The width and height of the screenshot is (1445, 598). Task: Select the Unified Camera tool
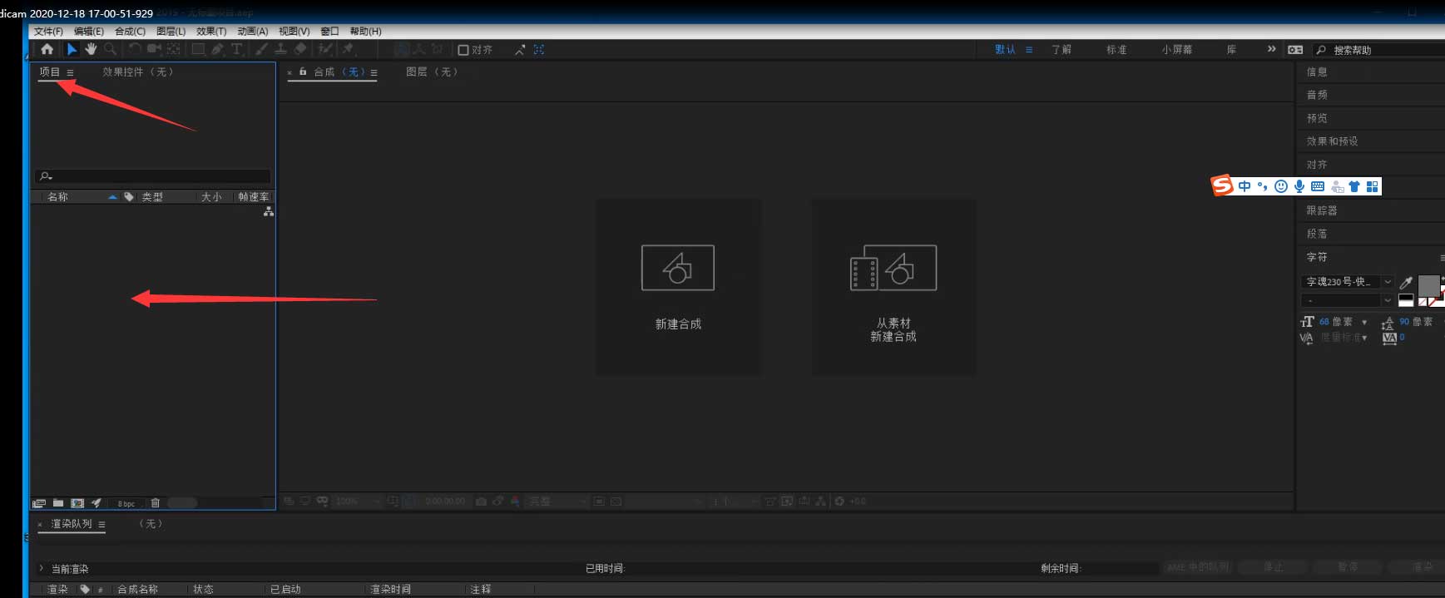tap(154, 50)
